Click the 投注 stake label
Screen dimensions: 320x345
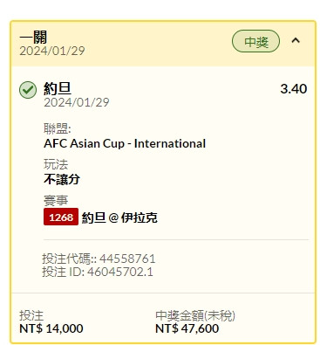[x=31, y=315]
